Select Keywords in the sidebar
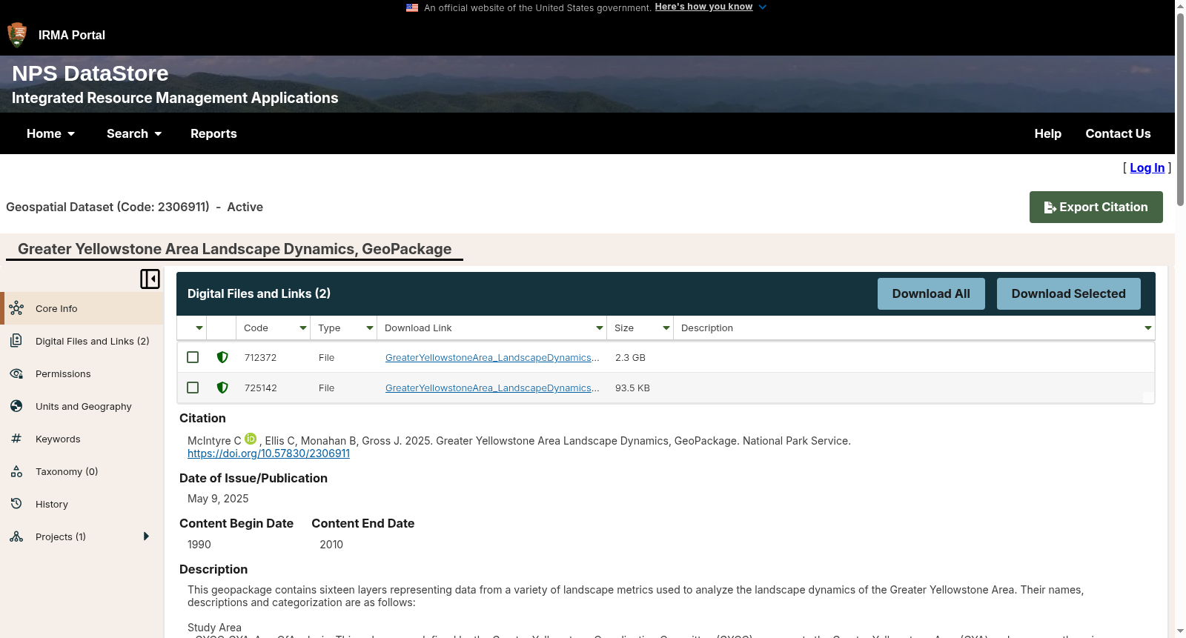Image resolution: width=1186 pixels, height=638 pixels. [x=82, y=439]
